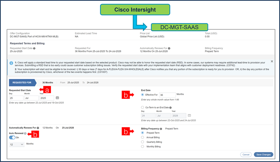Click the Co-Term Year field showing 2028

click(x=179, y=116)
